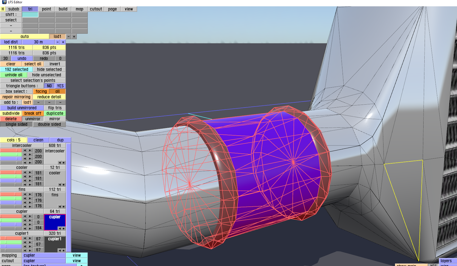Click reduce detail
The width and height of the screenshot is (457, 266).
(49, 97)
